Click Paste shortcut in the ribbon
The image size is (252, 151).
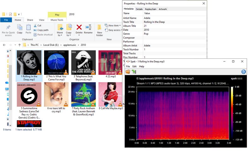[x=43, y=35]
